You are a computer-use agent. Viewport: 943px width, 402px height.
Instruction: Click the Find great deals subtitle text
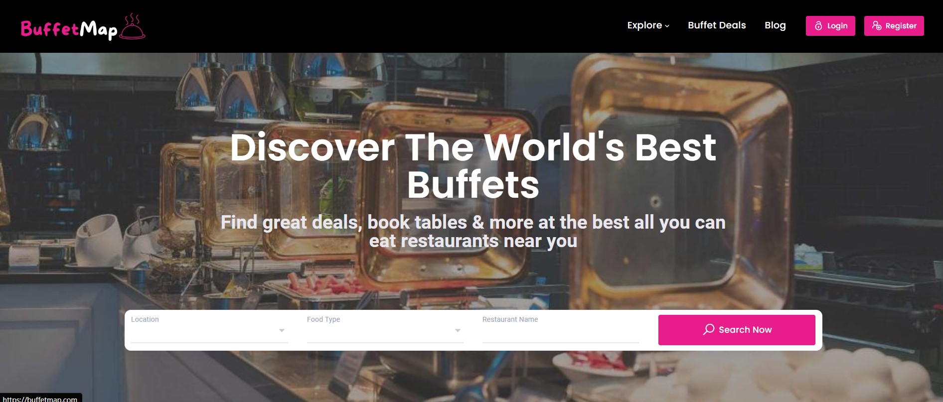473,232
